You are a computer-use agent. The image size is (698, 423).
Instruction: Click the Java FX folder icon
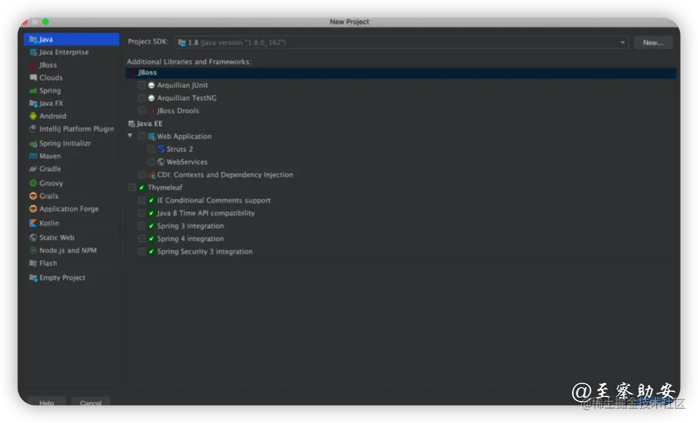pos(33,103)
